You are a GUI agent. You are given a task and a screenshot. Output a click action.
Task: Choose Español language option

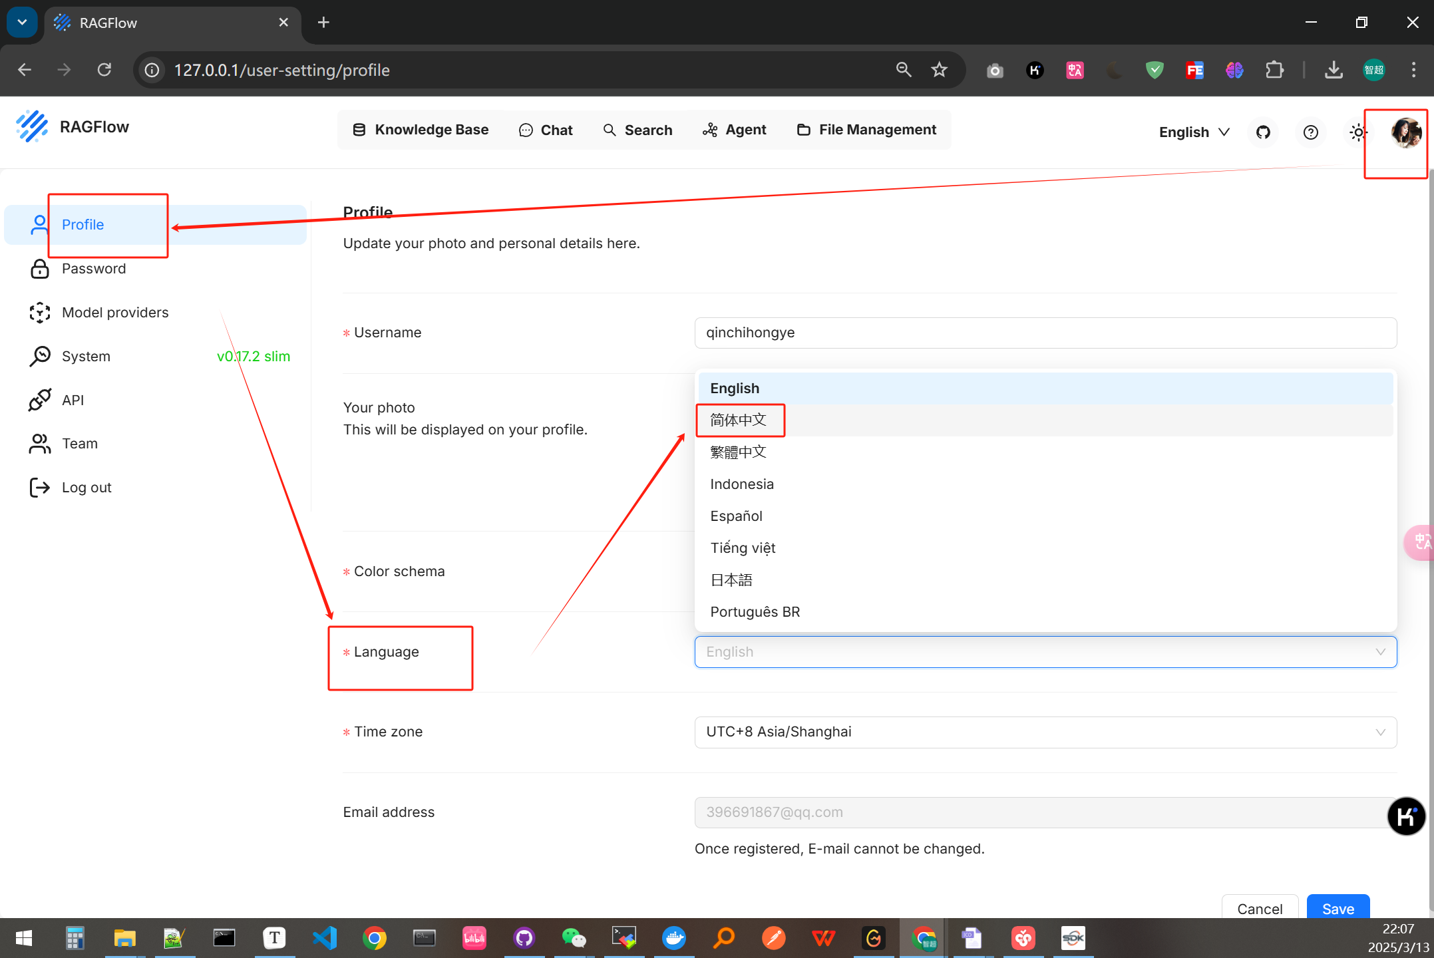(736, 516)
